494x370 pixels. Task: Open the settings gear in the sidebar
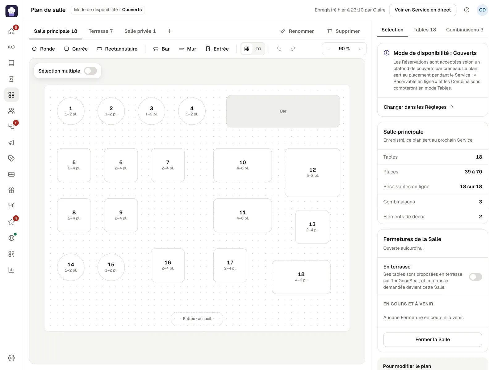[11, 358]
